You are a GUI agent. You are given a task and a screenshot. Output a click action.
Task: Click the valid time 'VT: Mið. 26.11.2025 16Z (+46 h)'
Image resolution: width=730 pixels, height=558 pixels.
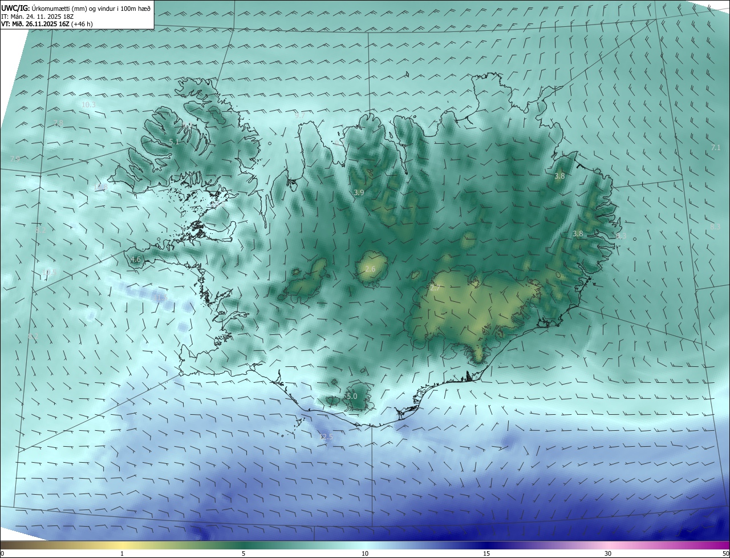point(47,24)
